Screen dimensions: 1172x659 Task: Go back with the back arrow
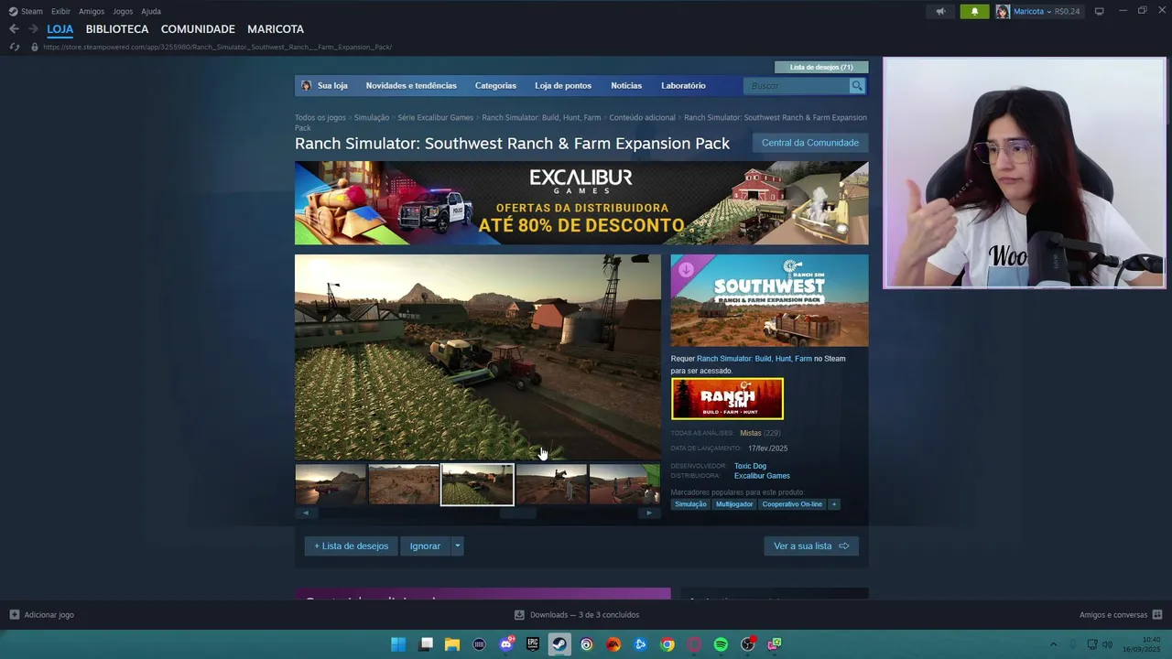pos(14,29)
